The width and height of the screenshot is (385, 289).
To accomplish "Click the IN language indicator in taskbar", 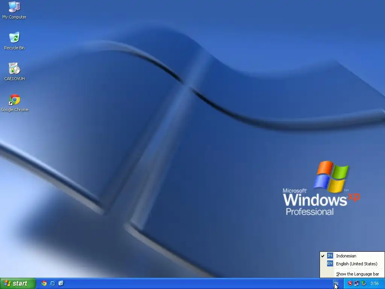I will click(336, 283).
